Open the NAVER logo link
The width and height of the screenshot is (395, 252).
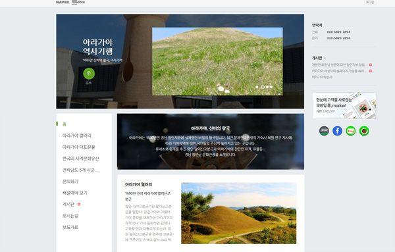point(63,2)
